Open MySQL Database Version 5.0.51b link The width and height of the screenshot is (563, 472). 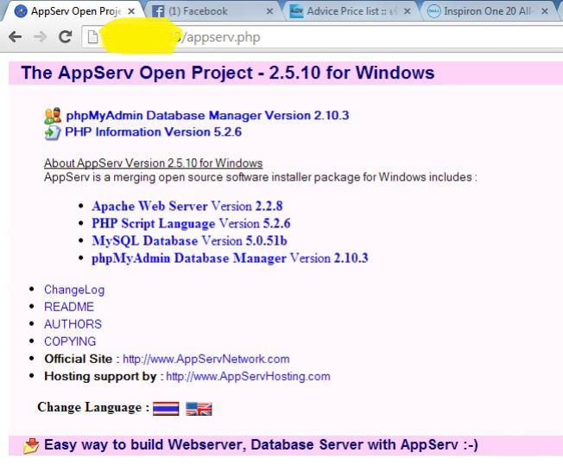(190, 240)
